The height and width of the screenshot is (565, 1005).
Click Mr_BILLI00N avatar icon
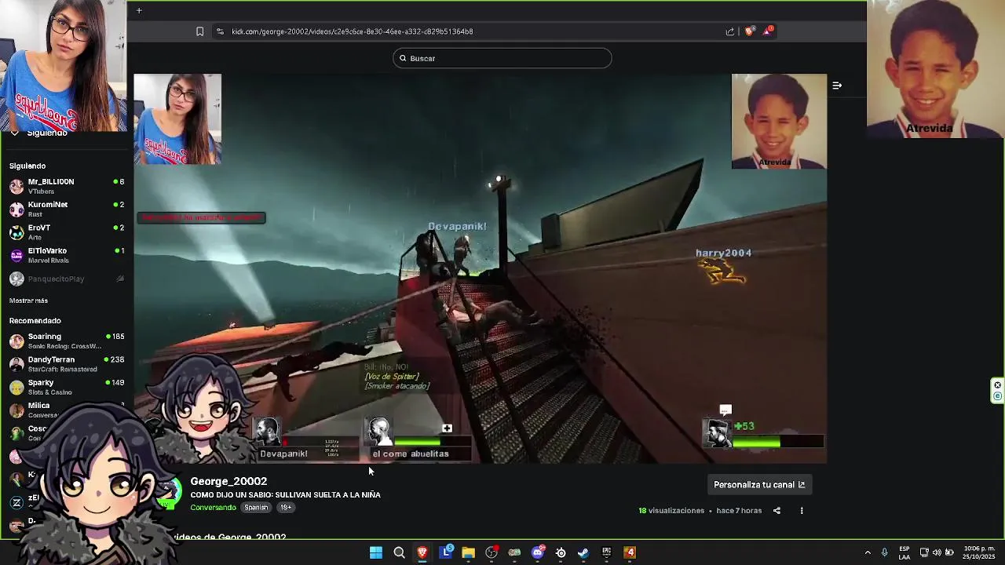coord(16,187)
